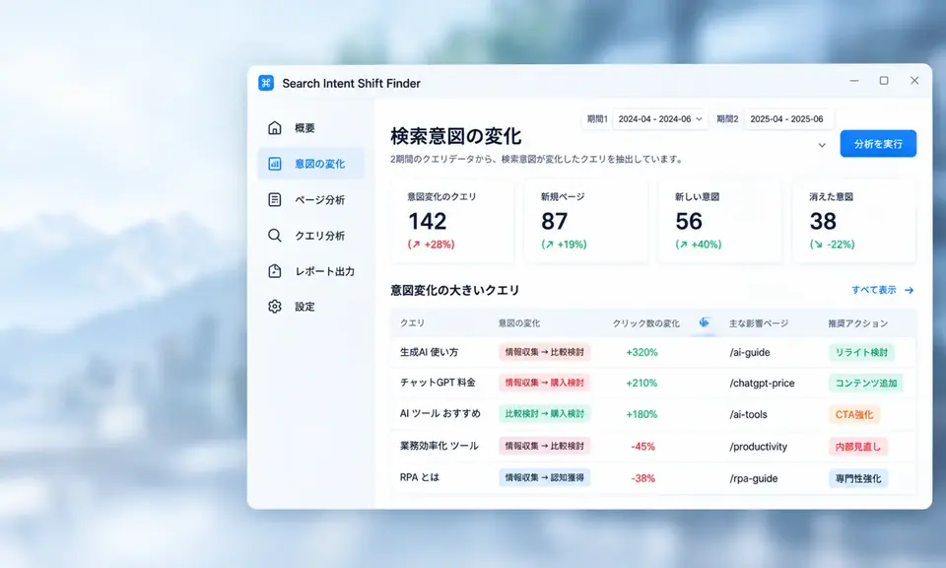Switch to クエリ分析 section
The height and width of the screenshot is (568, 946).
(311, 236)
